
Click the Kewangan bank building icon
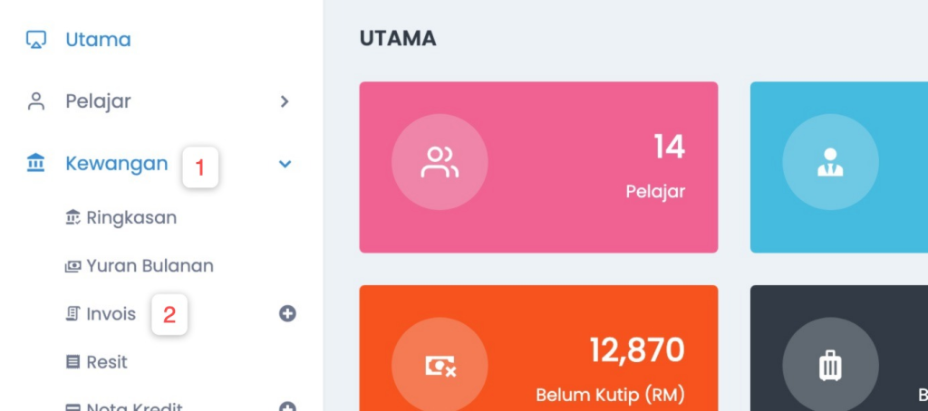pos(36,163)
